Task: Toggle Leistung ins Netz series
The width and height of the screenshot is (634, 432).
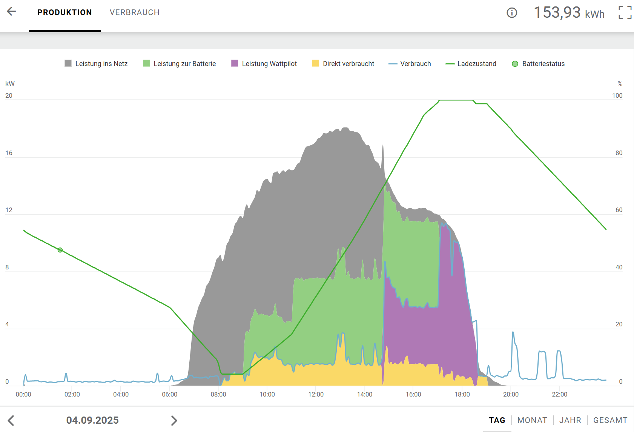Action: coord(96,64)
